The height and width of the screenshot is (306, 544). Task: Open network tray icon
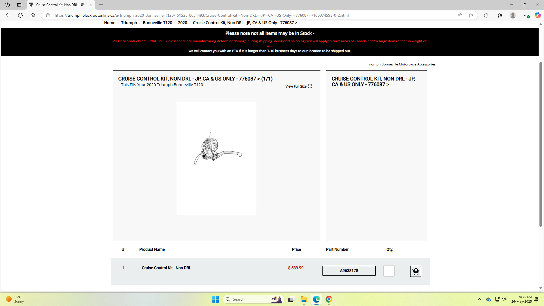click(x=497, y=299)
